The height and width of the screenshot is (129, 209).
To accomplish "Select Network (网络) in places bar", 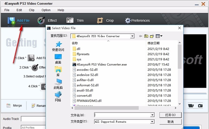I will [x=58, y=97].
